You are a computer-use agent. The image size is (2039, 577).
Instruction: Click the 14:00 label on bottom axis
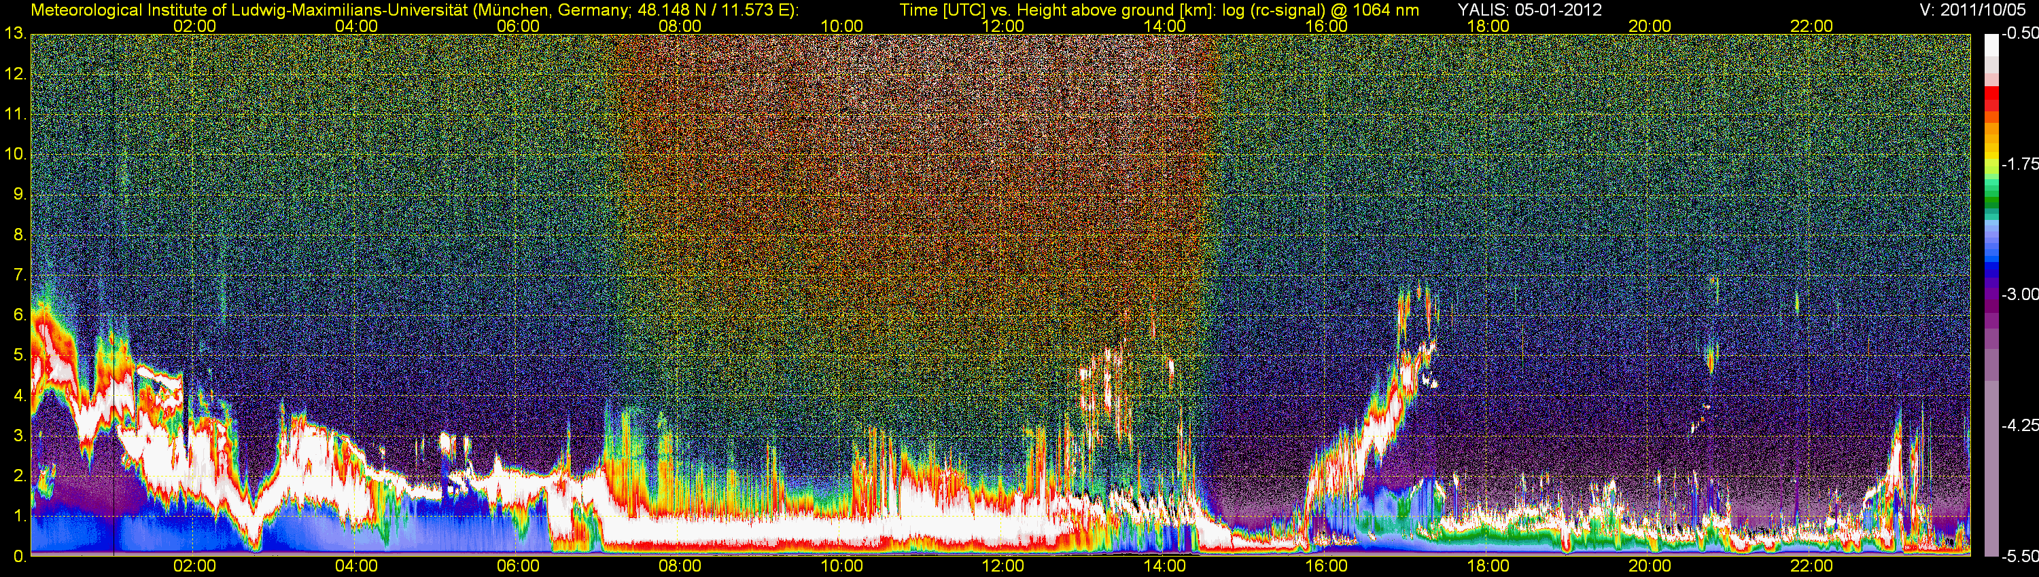point(1165,567)
